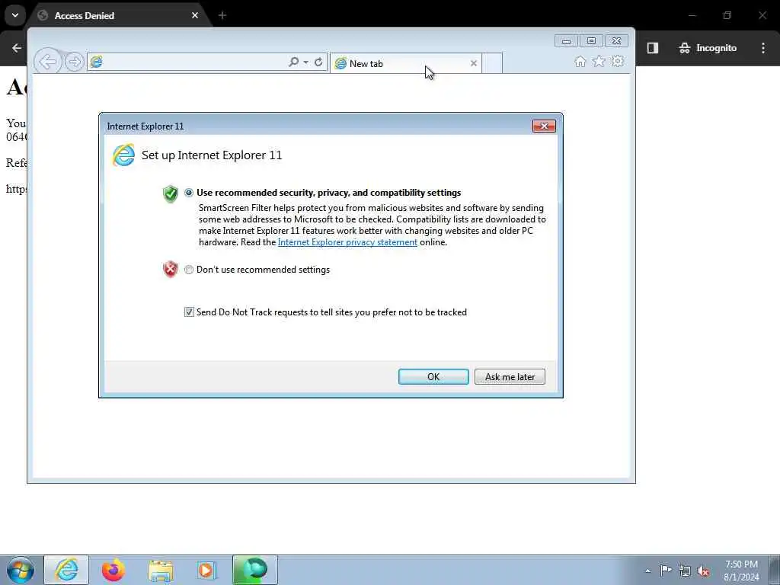
Task: Open Action Center flag icon
Action: 666,571
